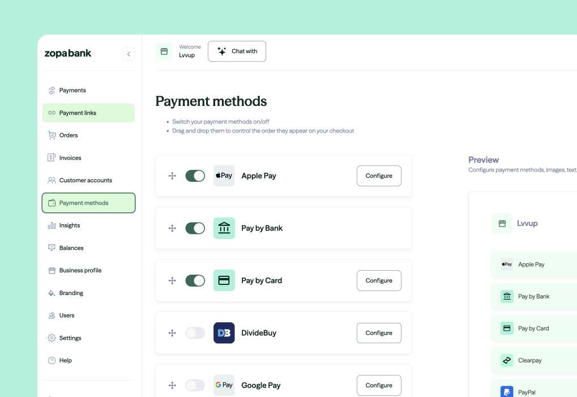The height and width of the screenshot is (397, 577).
Task: Select the Business profile label
Action: pyautogui.click(x=80, y=271)
